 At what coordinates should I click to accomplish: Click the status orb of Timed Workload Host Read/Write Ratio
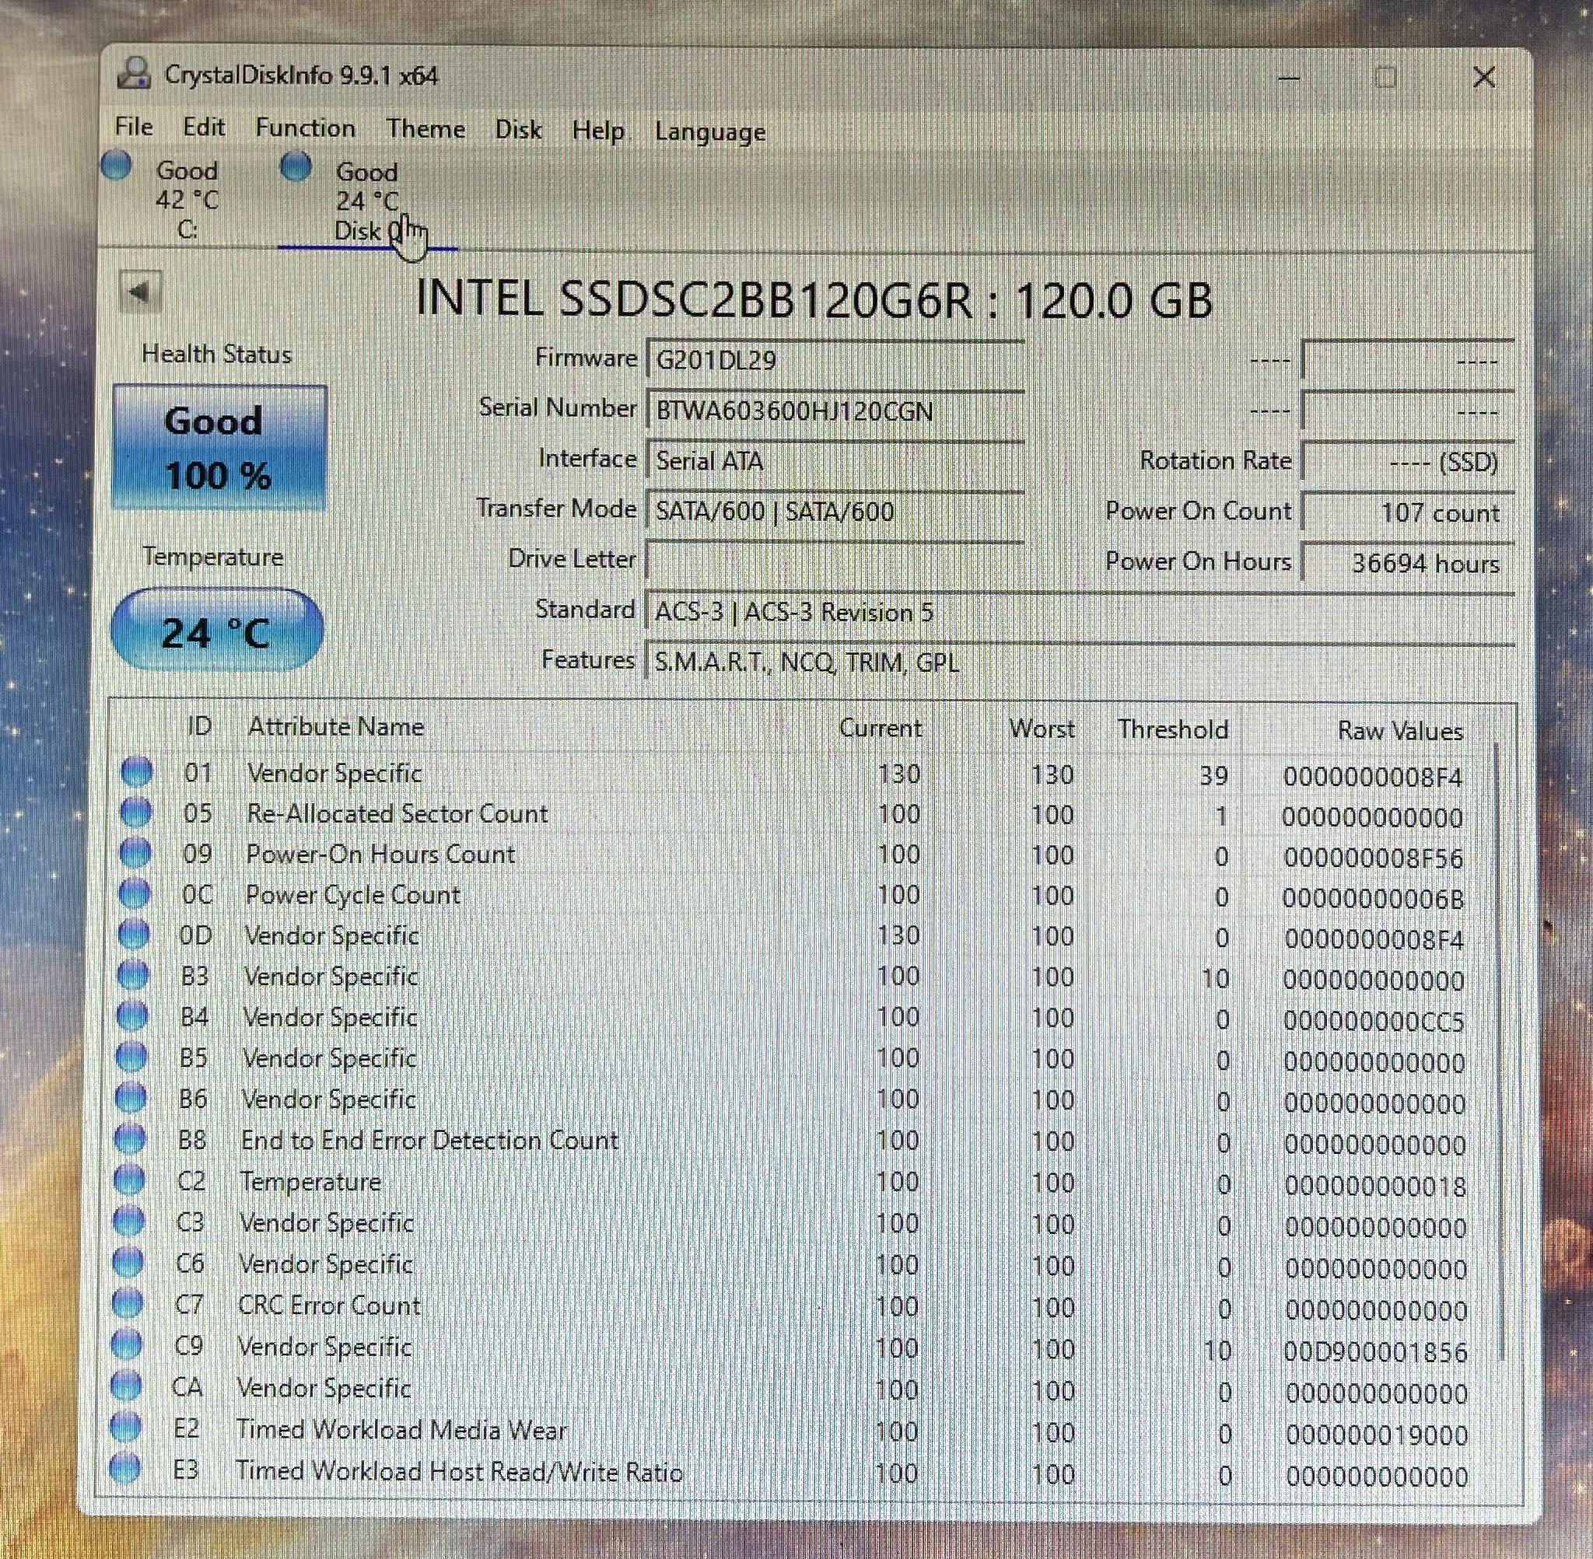click(x=124, y=1468)
